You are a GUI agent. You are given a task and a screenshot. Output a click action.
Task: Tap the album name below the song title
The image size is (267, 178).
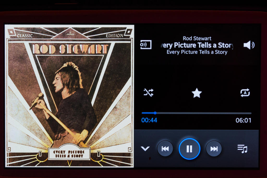[197, 52]
